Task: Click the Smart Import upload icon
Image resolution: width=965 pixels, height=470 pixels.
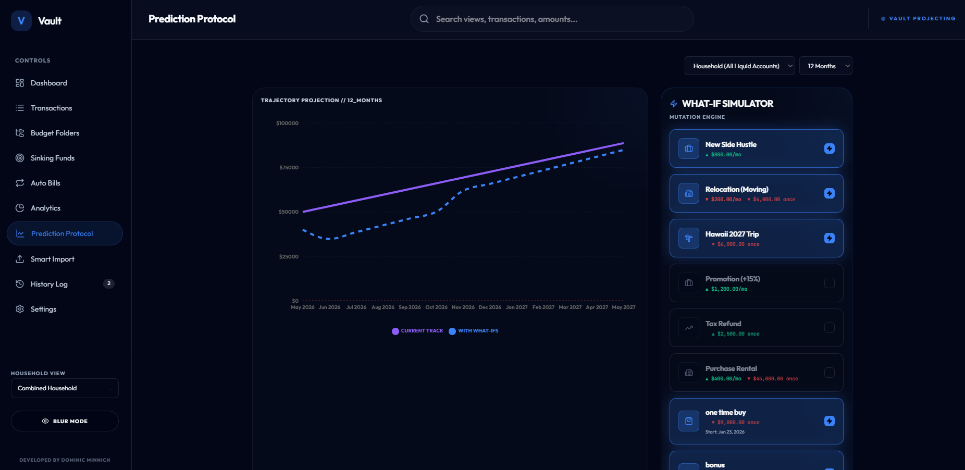Action: tap(20, 259)
